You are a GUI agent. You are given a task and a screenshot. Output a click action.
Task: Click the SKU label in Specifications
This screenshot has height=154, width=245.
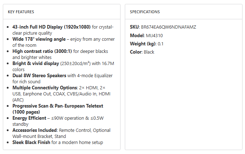coord(134,27)
